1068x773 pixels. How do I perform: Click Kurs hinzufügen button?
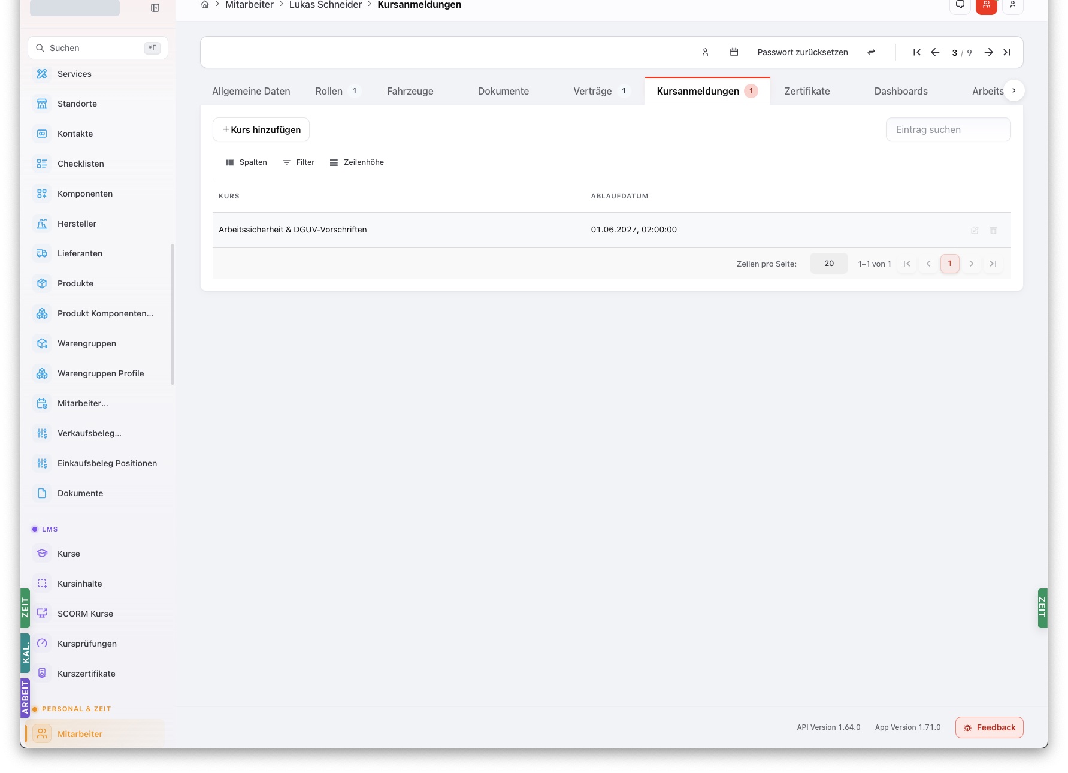(261, 129)
